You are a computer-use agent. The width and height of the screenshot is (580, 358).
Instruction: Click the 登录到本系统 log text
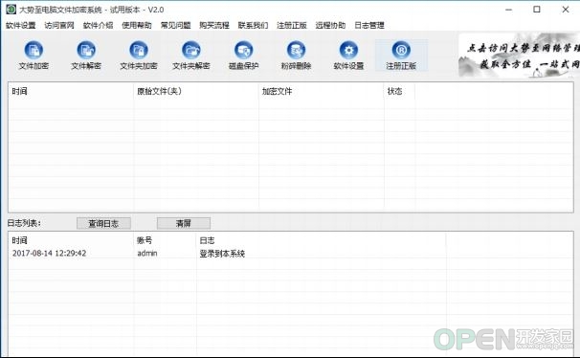point(222,254)
